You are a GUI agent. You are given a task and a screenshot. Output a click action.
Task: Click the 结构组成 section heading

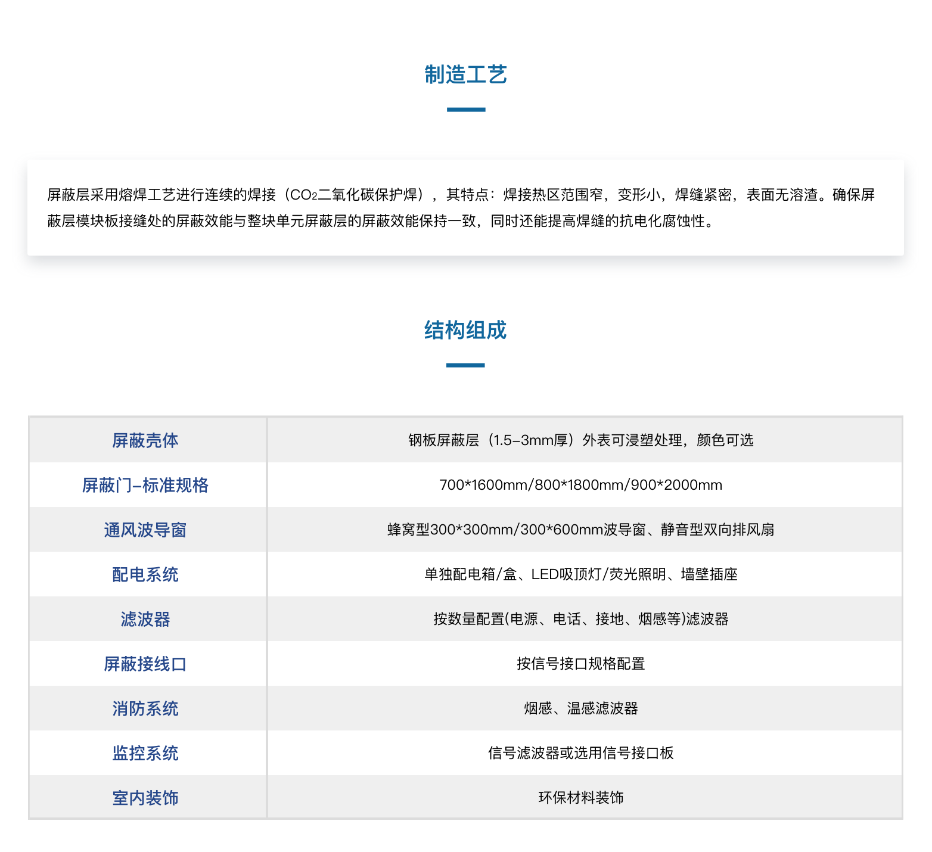[x=465, y=328]
